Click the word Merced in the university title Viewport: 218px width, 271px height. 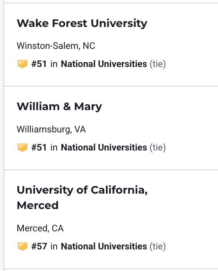coord(38,205)
